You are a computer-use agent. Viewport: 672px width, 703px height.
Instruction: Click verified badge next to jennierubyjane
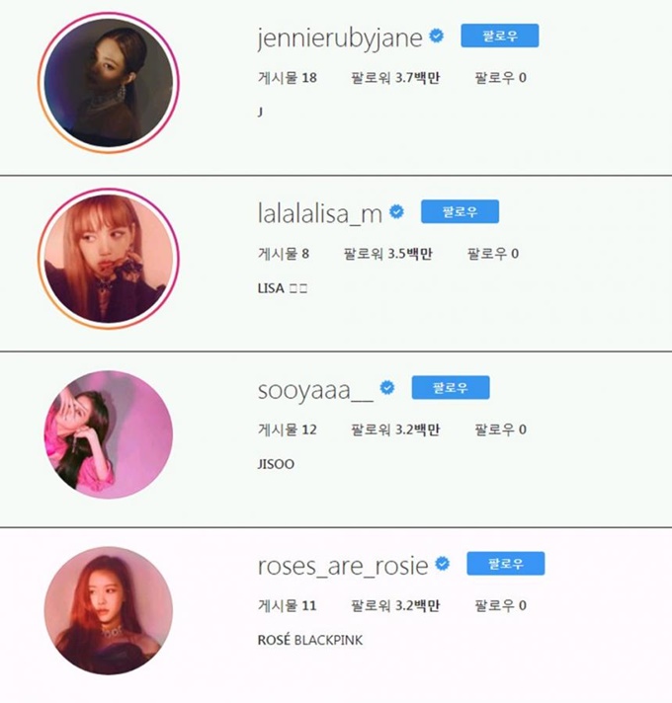(x=437, y=36)
